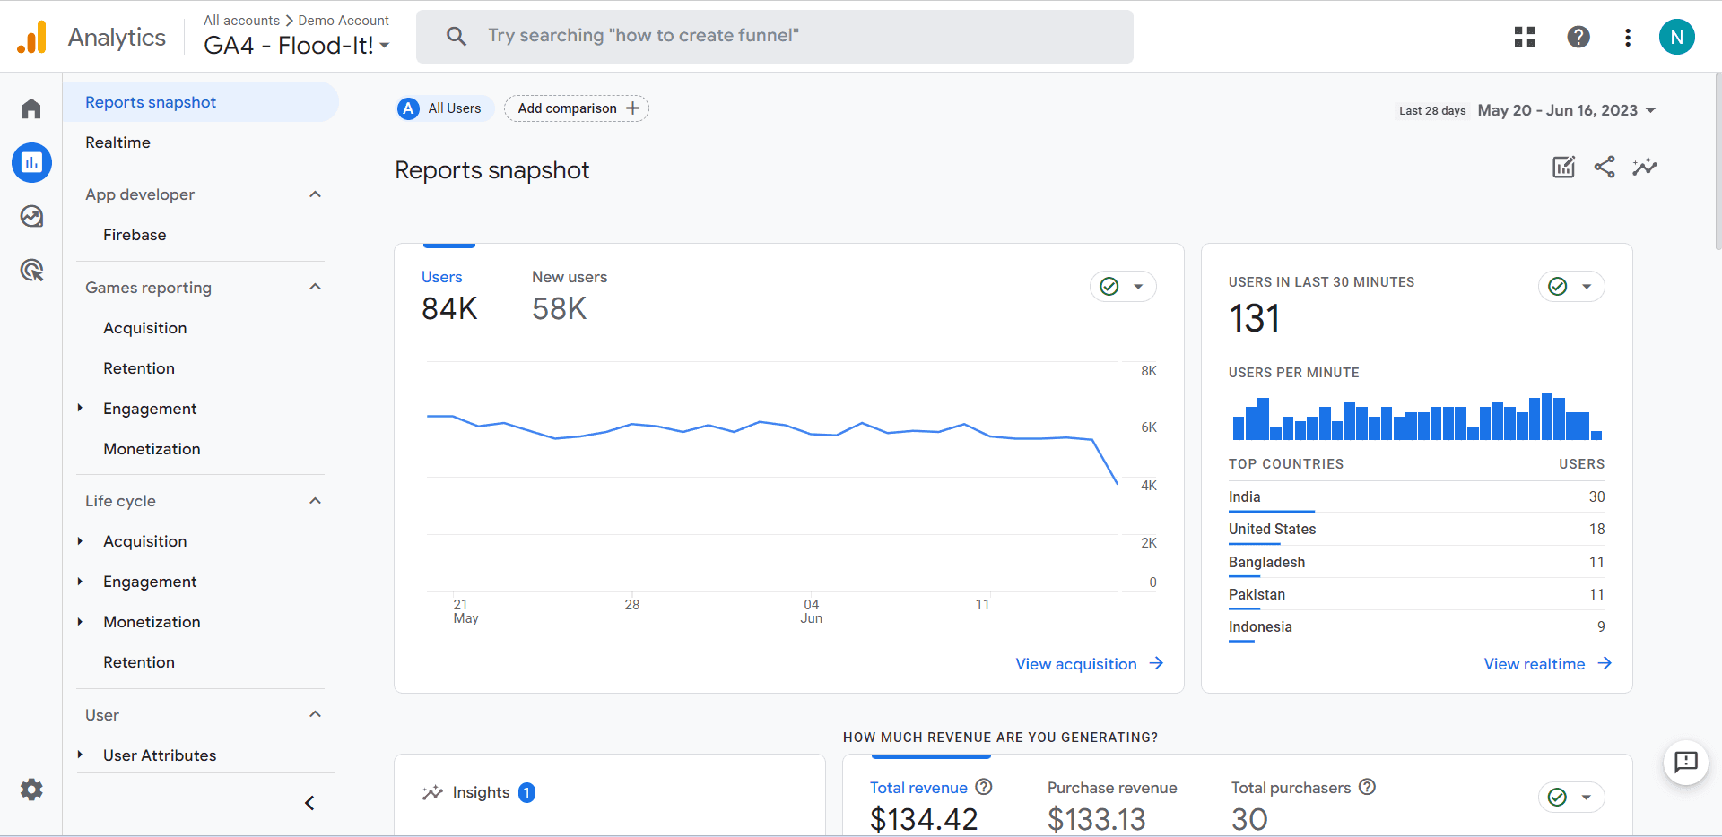Open the date range selector May 20 - Jun 16
Viewport: 1722px width, 837px height.
(x=1565, y=110)
